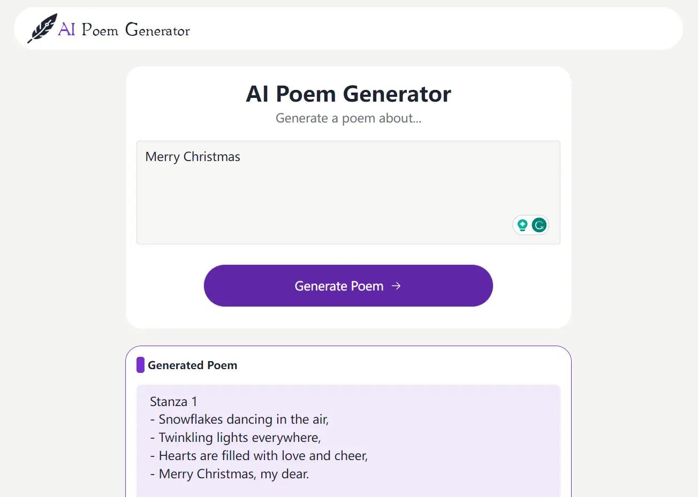
Task: Open the AI Poem Generator home link
Action: tap(107, 29)
